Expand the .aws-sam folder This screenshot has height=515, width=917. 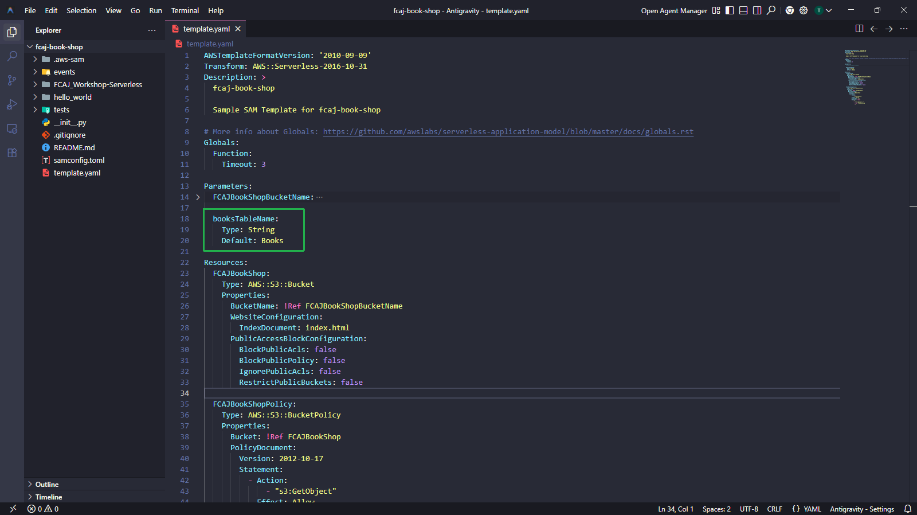click(36, 59)
